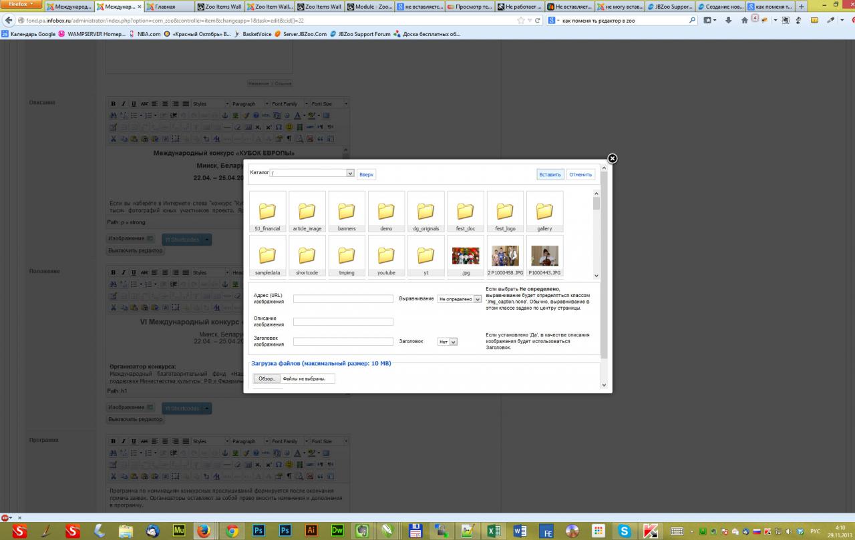Screen dimensions: 855x540
Task: Open the Выравнивание alignment dropdown
Action: pyautogui.click(x=477, y=299)
